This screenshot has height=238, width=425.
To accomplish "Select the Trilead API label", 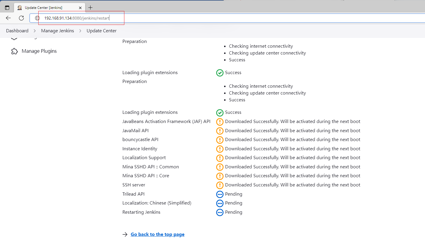I will 134,194.
